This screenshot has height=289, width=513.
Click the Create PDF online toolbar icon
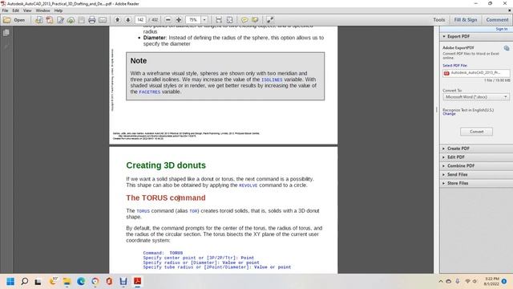(x=38, y=20)
